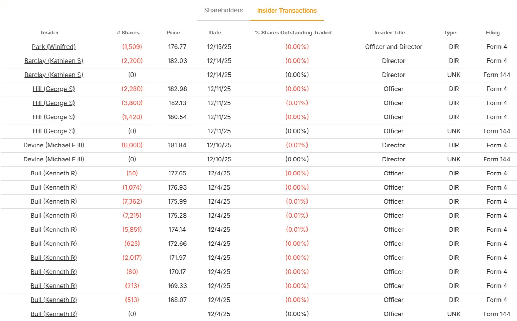This screenshot has width=517, height=321.
Task: Switch to the Shareholders tab
Action: (x=224, y=10)
